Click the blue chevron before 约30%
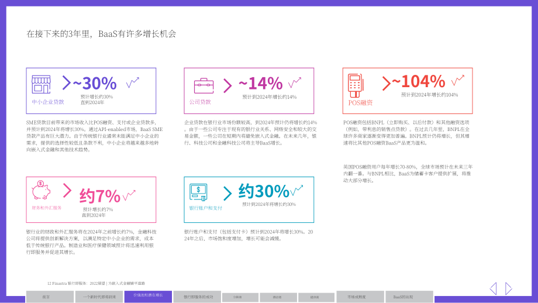Image resolution: width=538 pixels, height=303 pixels. [x=227, y=194]
